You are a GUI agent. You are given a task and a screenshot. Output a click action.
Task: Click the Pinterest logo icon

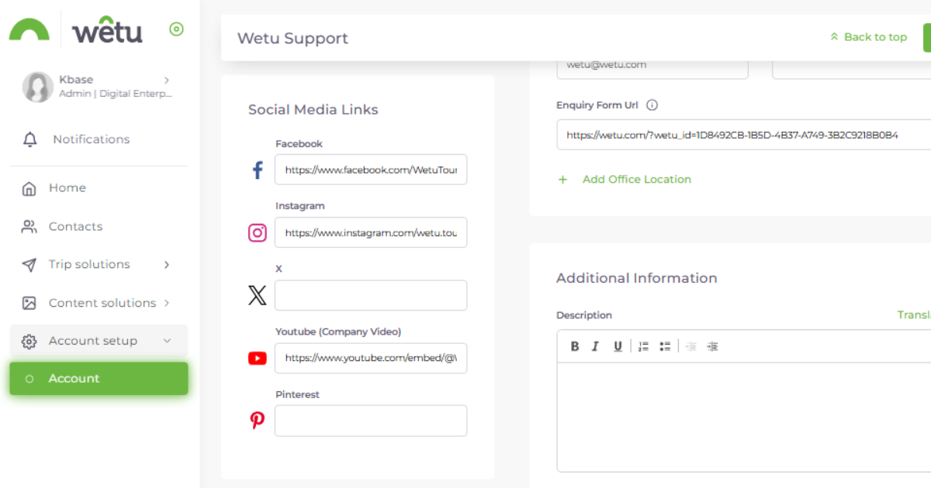coord(258,421)
